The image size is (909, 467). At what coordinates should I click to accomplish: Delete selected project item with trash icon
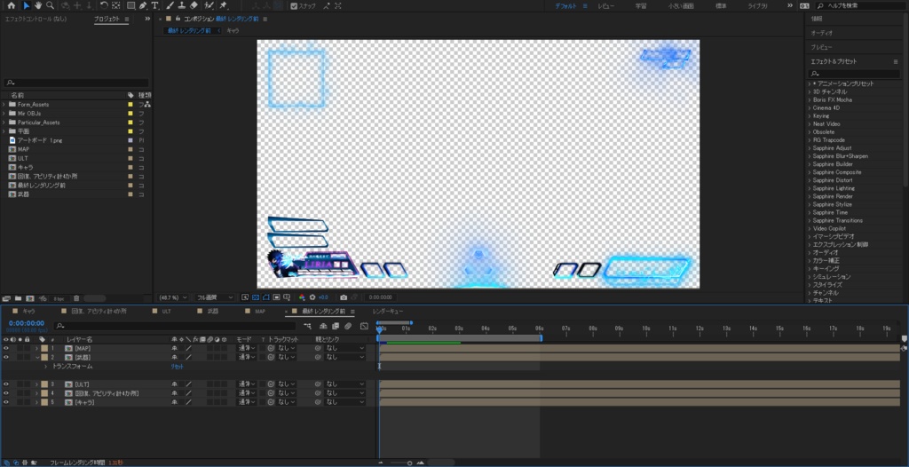tap(76, 298)
